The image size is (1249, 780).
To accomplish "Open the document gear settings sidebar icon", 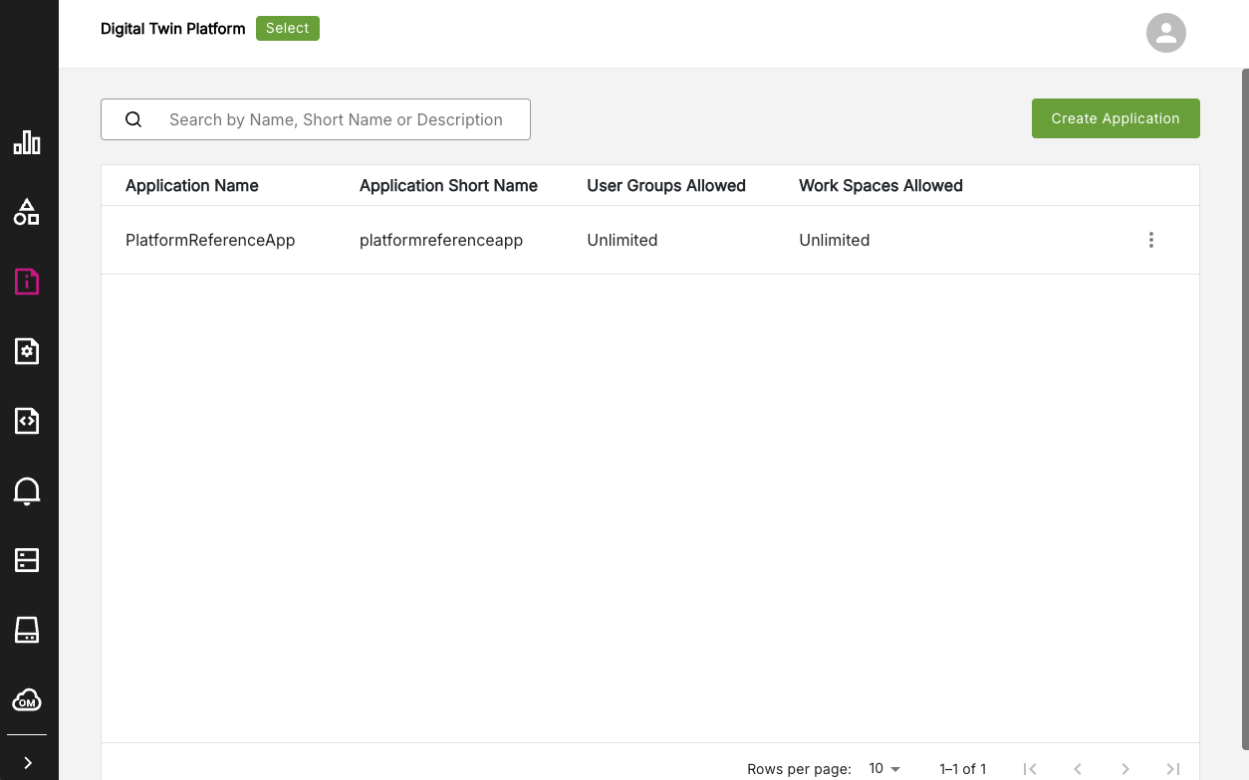I will 27,351.
